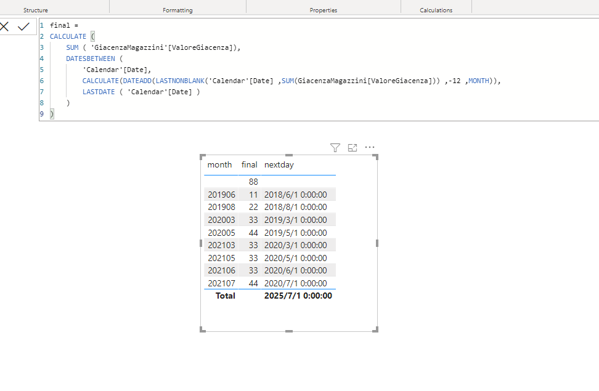This screenshot has width=599, height=391.
Task: Grab the right-middle resize handle of the table visual
Action: pos(377,243)
